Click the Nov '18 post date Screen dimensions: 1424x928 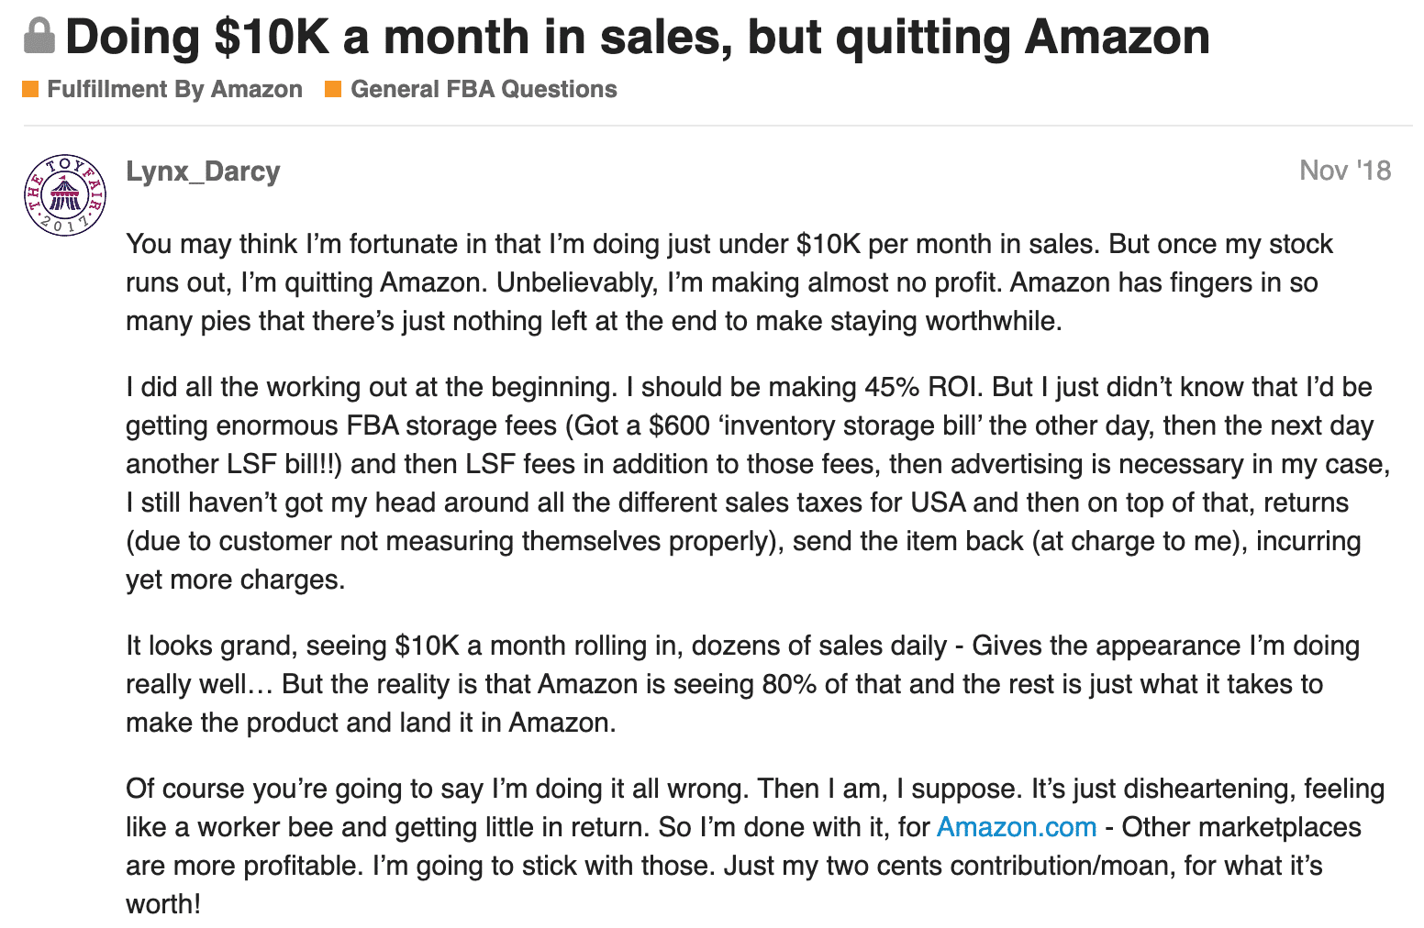tap(1345, 171)
